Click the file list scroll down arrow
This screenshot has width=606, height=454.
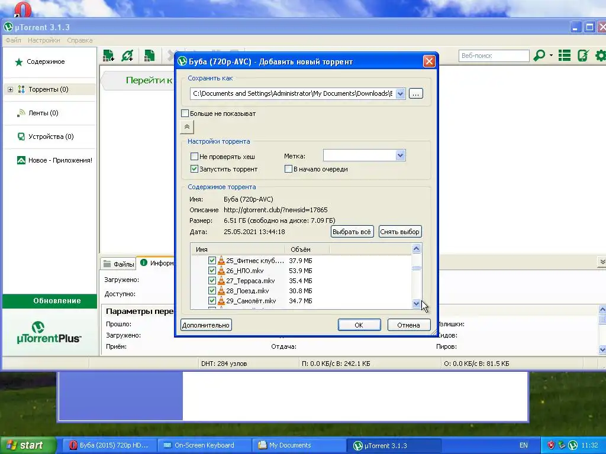click(x=416, y=304)
